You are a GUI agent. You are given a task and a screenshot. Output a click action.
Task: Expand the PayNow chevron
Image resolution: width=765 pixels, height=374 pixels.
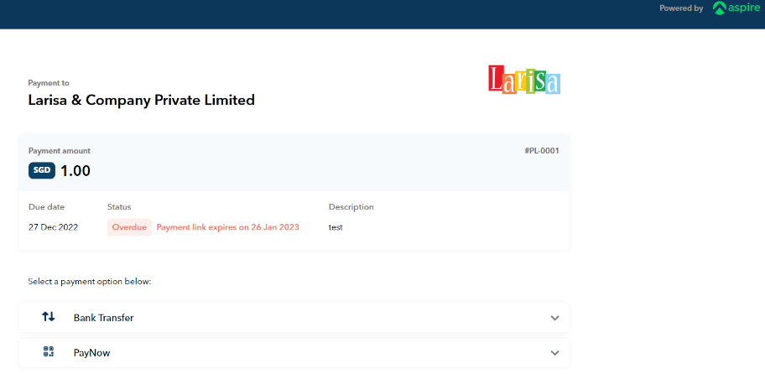click(554, 353)
